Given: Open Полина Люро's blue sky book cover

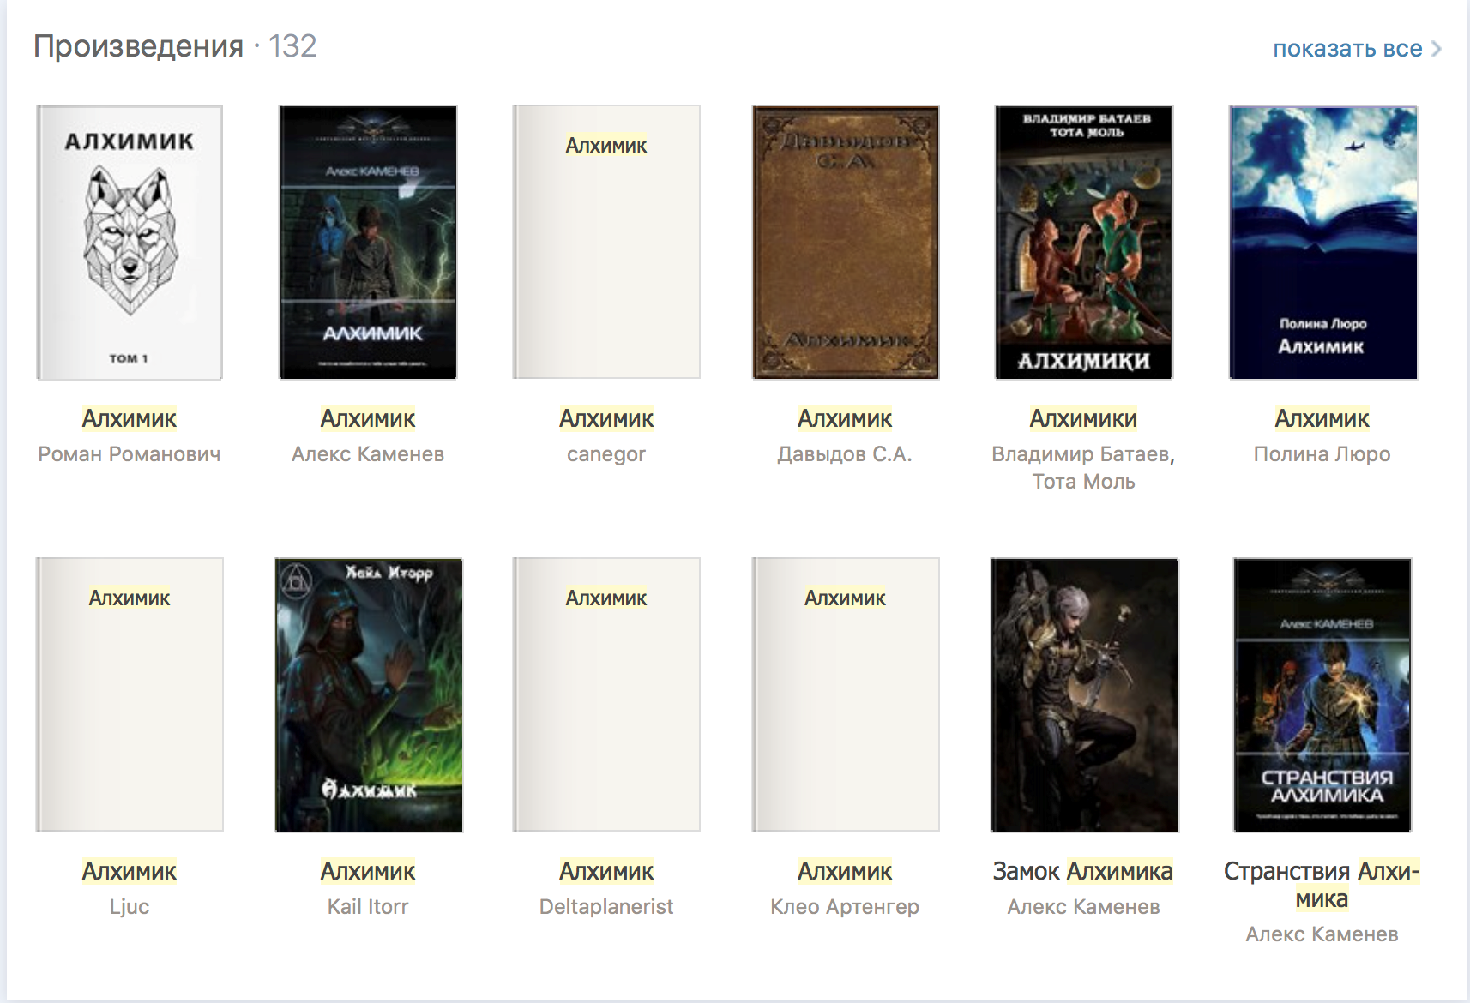Looking at the screenshot, I should pos(1322,242).
